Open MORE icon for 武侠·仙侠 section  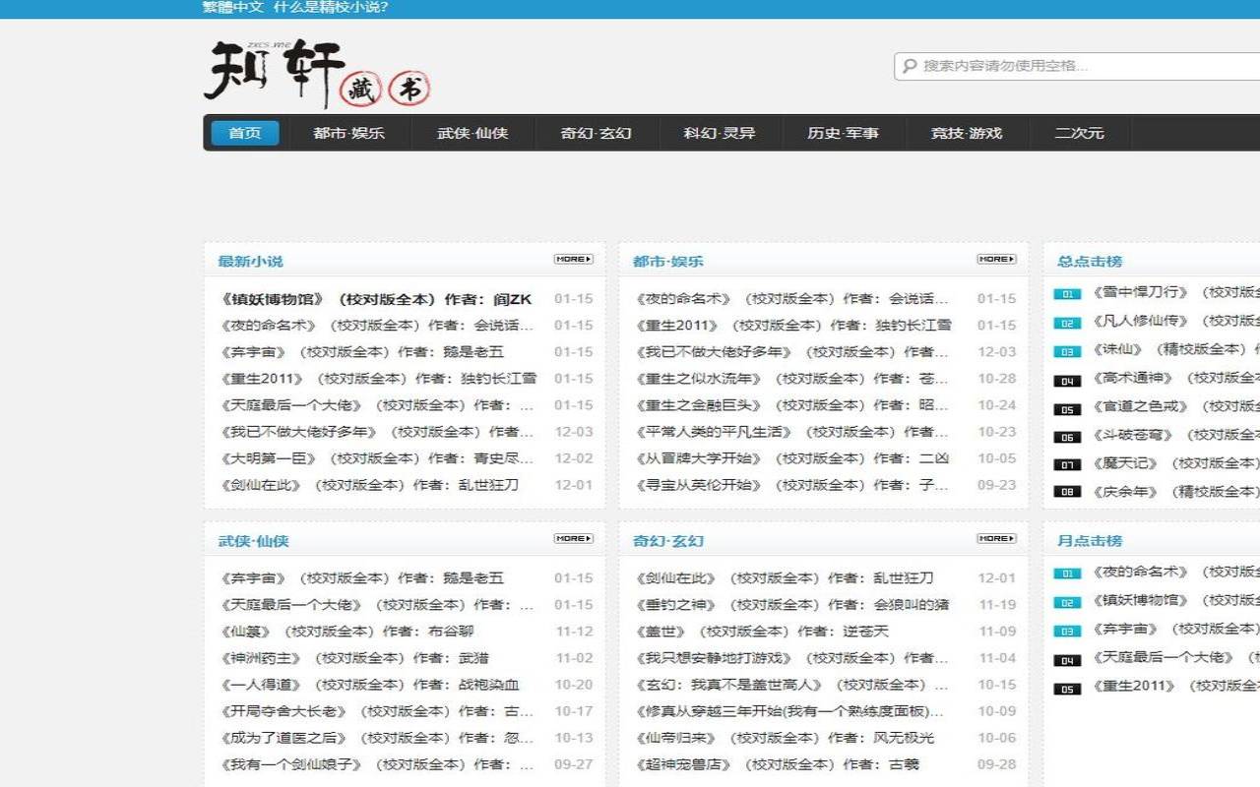click(x=573, y=539)
